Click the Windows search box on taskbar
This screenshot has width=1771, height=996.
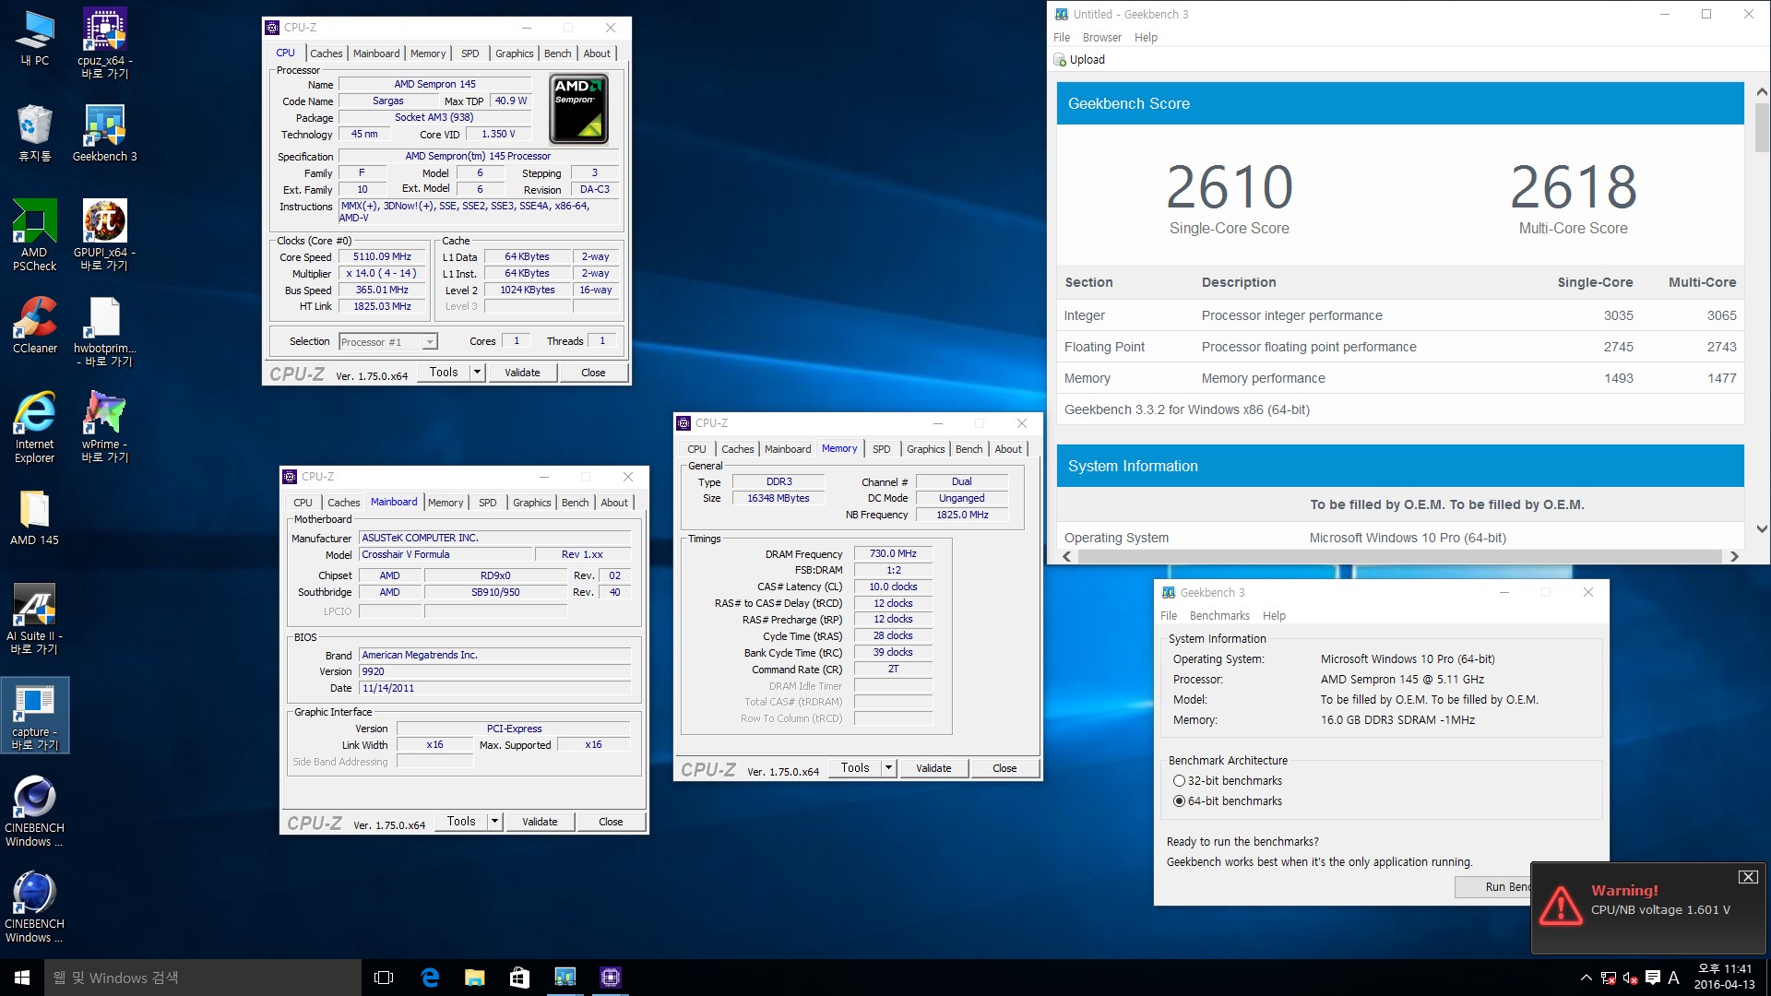[203, 978]
